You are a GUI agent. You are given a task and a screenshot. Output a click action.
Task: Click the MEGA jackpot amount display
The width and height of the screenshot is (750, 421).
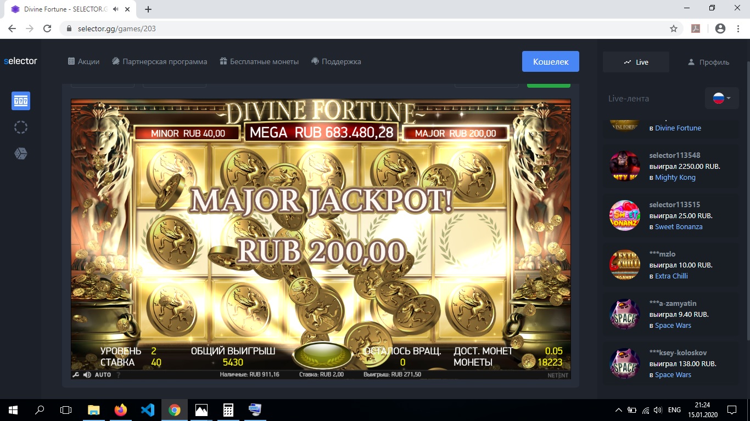tap(322, 132)
